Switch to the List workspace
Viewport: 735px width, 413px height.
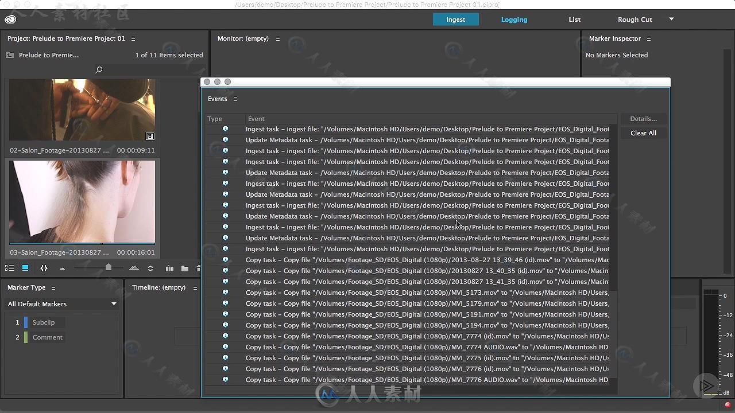[x=575, y=20]
